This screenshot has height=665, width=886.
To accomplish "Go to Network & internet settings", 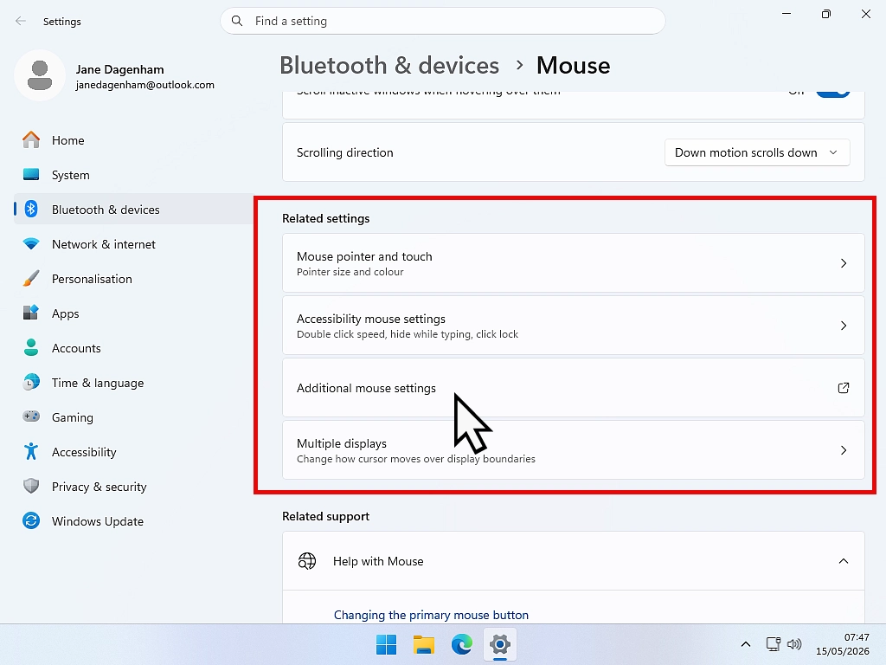I will point(133,244).
